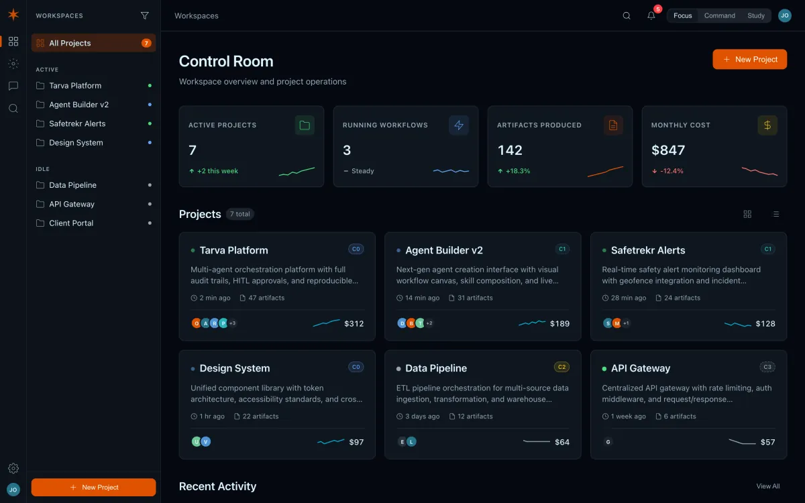
Task: Switch projects to grid view
Action: [x=747, y=214]
